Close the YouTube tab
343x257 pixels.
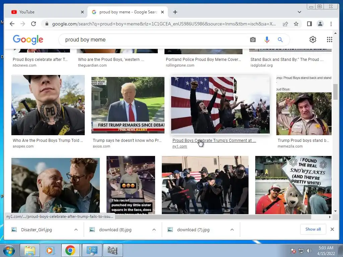coord(82,12)
